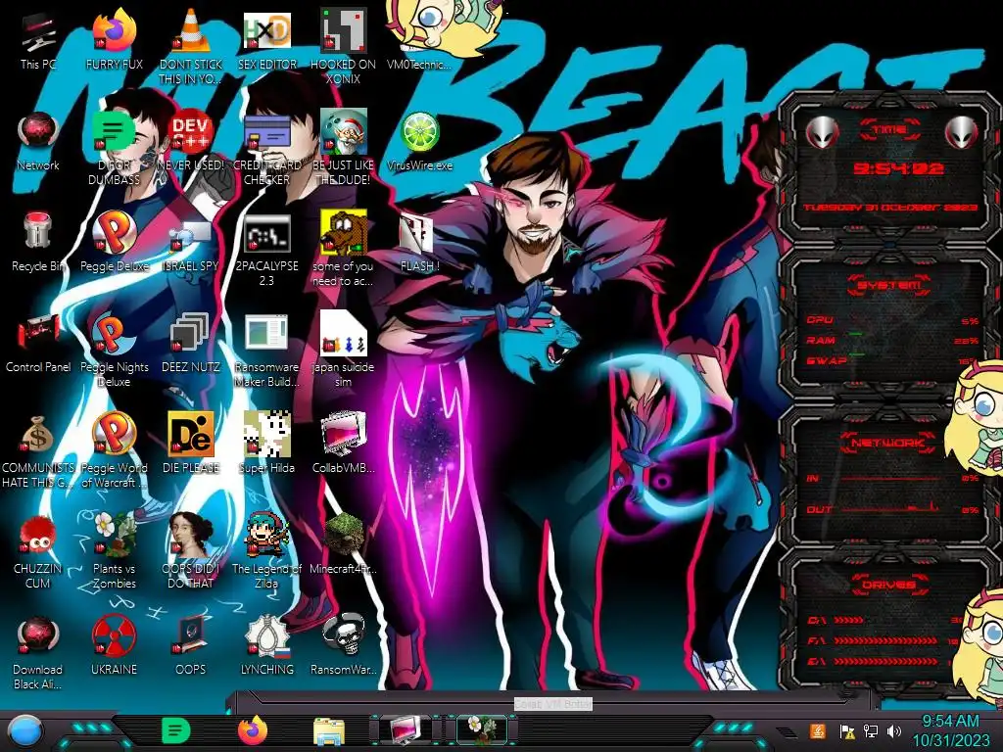The height and width of the screenshot is (752, 1003).
Task: Open the UKRAINE radiation symbol shortcut
Action: pos(114,635)
